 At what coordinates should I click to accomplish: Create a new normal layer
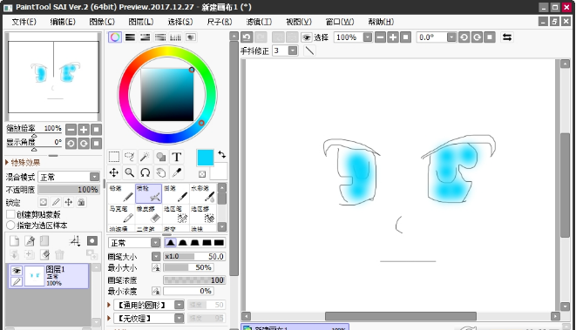pyautogui.click(x=14, y=241)
